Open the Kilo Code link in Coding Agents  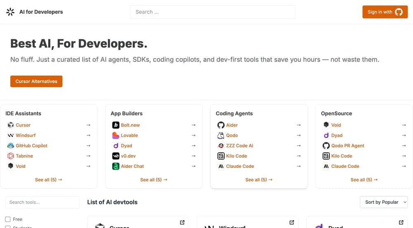(236, 156)
